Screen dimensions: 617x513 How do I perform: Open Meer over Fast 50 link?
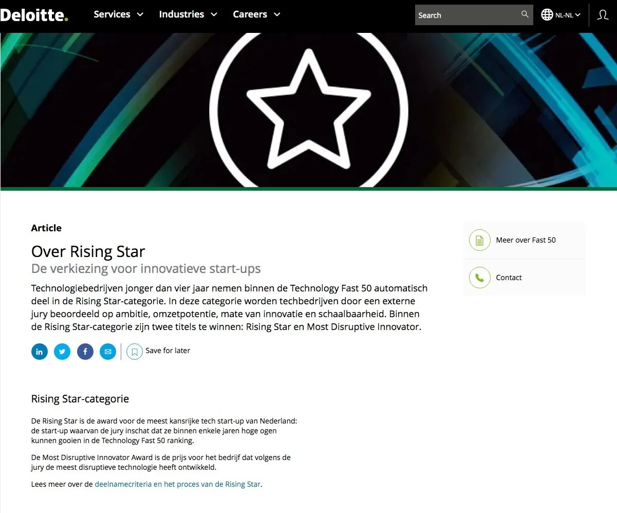point(526,240)
